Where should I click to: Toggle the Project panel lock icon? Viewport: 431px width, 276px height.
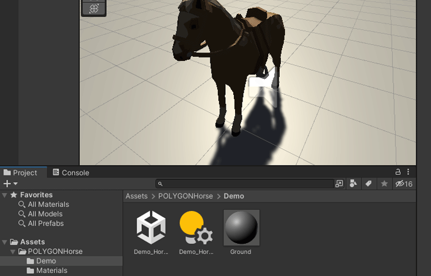tap(398, 172)
